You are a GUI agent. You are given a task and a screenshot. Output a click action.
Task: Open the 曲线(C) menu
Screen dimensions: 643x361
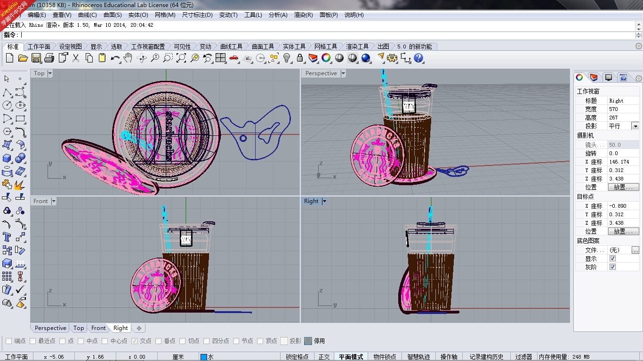point(88,15)
